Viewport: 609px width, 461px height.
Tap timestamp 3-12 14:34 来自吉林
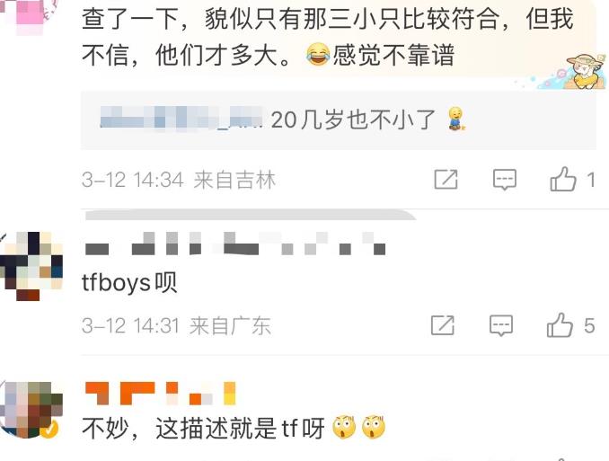click(179, 180)
